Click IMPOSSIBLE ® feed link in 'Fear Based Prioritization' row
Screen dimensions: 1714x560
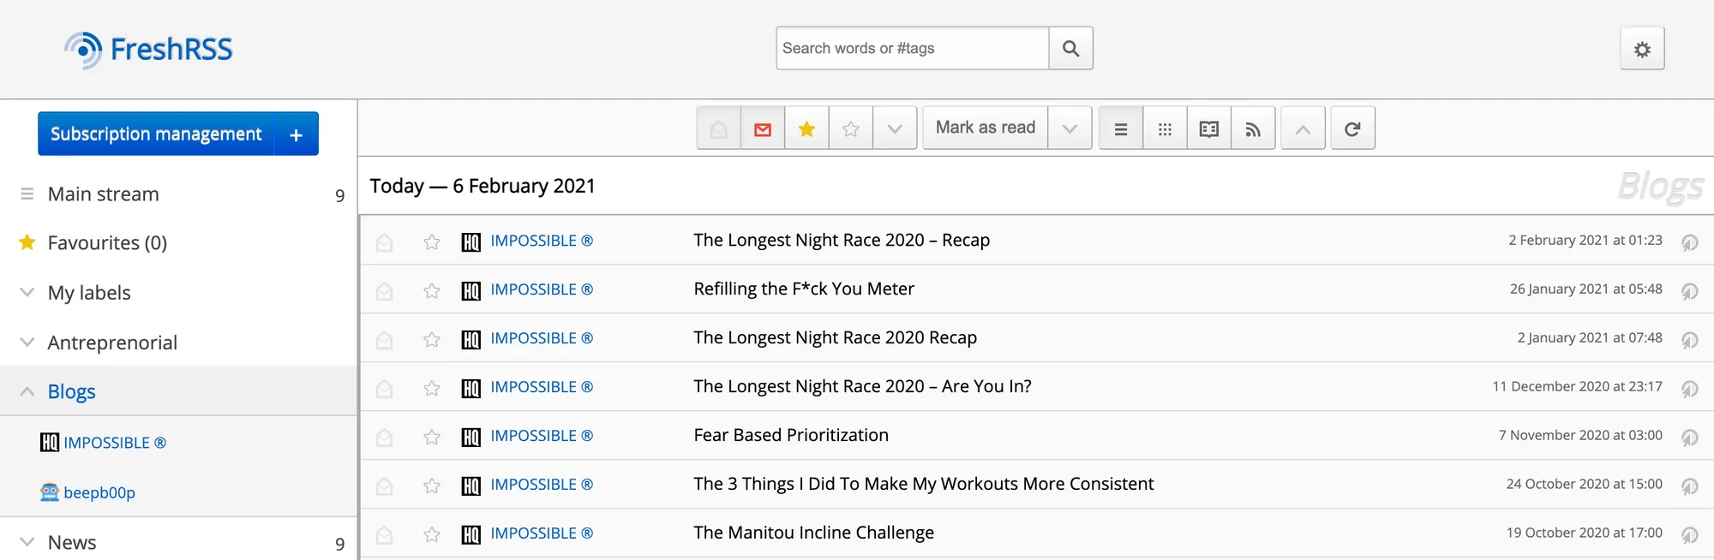pyautogui.click(x=542, y=436)
